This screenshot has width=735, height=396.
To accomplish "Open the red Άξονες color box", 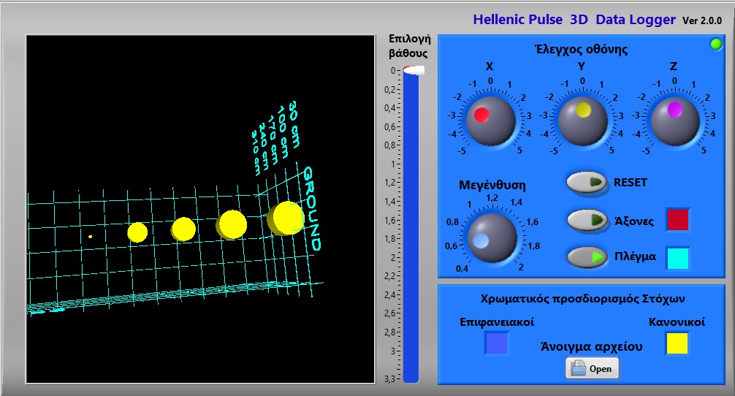I will click(x=677, y=219).
